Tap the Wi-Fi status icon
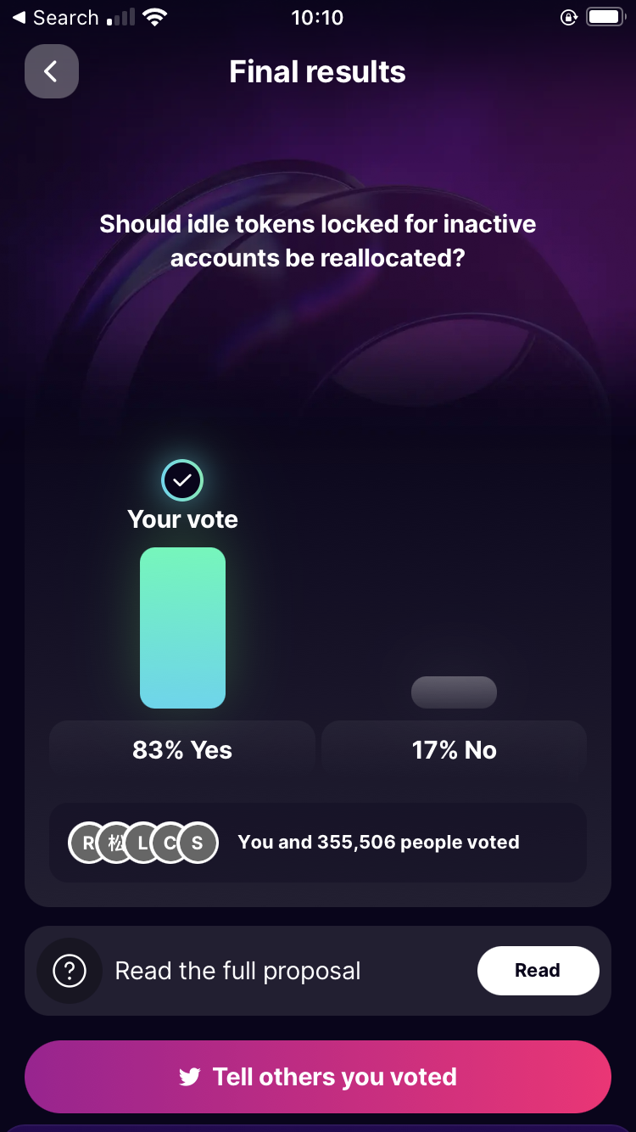636x1132 pixels. (x=154, y=18)
